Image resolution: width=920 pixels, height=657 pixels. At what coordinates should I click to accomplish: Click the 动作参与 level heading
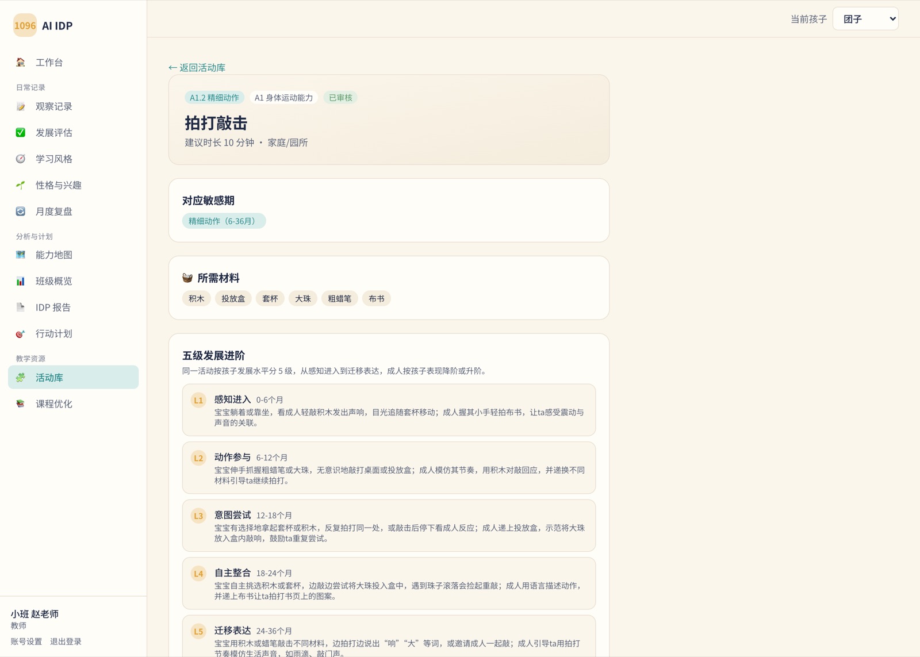click(232, 457)
